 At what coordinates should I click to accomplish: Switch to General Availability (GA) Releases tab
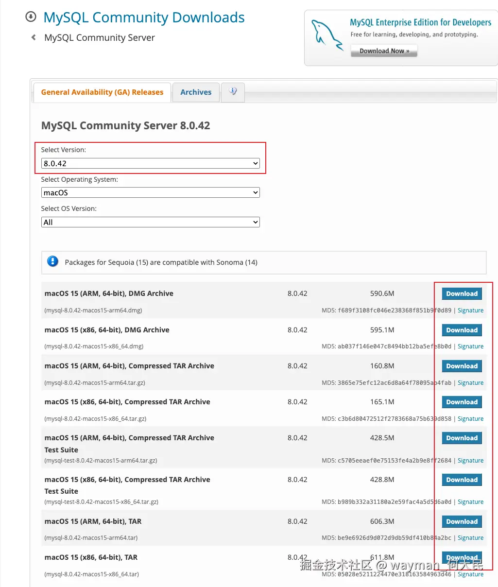pos(102,92)
